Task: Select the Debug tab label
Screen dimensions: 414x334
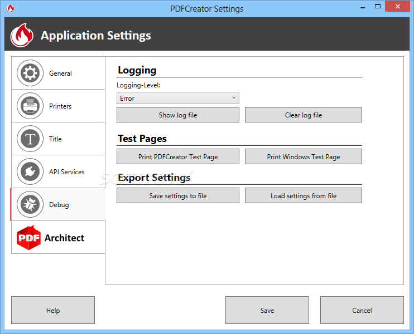Action: click(x=59, y=205)
